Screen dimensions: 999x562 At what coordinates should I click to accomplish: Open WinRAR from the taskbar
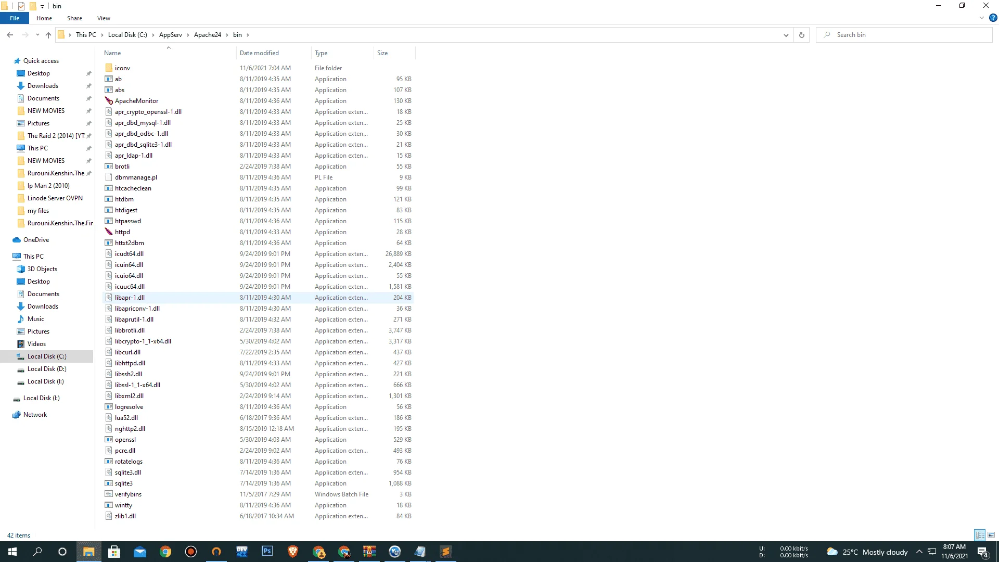click(369, 552)
